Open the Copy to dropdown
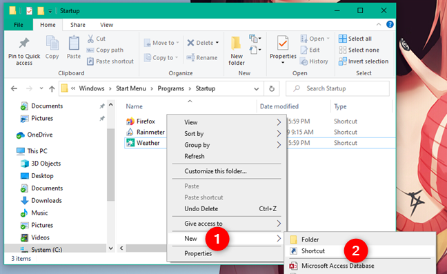 (x=161, y=57)
